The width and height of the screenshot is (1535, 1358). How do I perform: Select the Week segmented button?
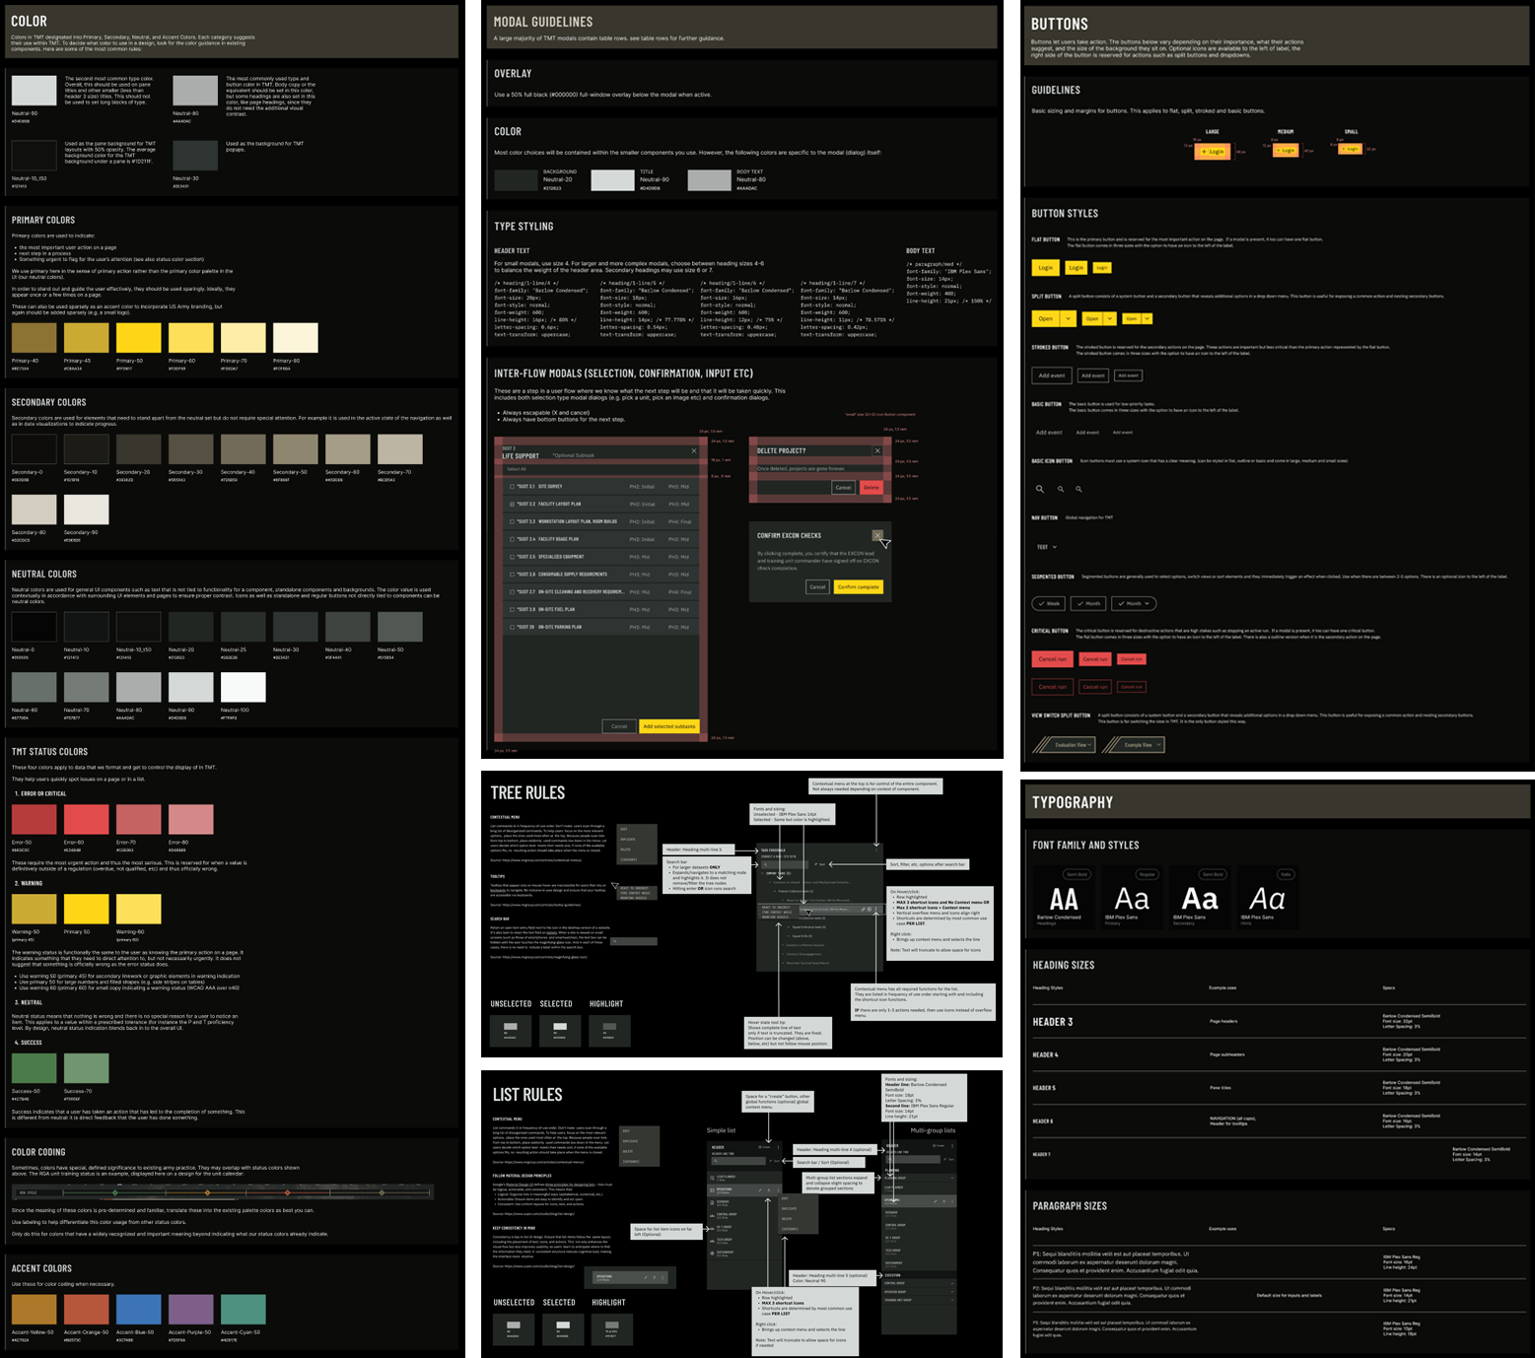click(x=1048, y=603)
